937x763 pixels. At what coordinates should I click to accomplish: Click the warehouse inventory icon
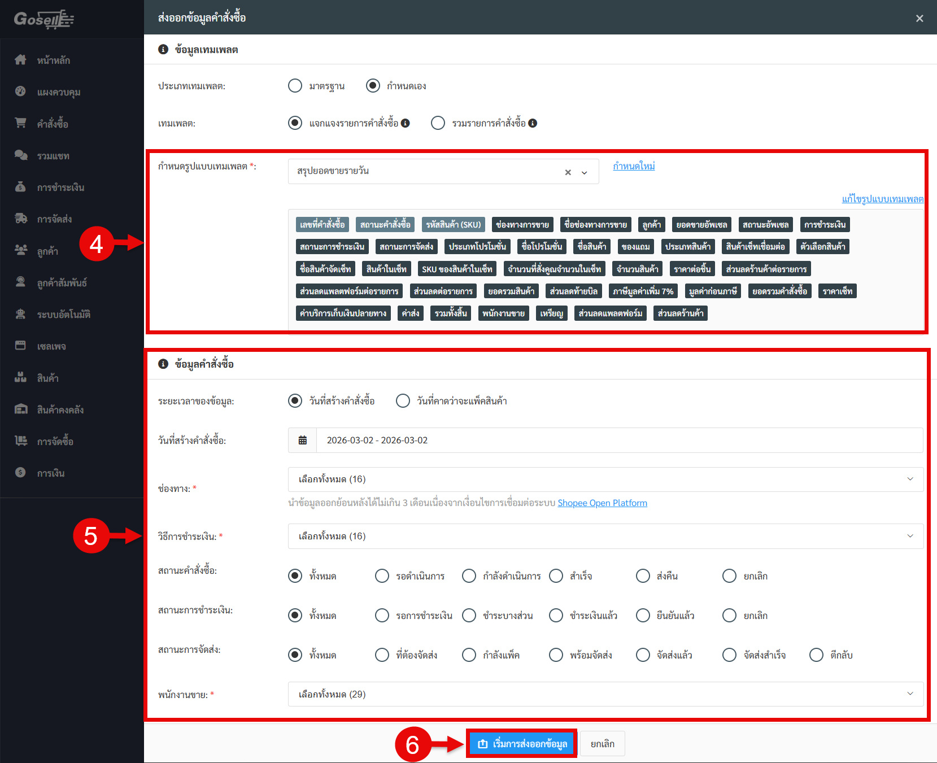[21, 409]
